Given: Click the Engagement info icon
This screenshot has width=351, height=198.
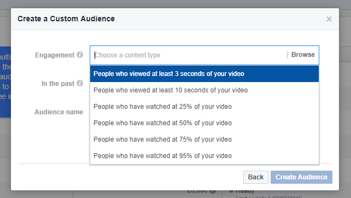Looking at the screenshot, I should click(80, 55).
